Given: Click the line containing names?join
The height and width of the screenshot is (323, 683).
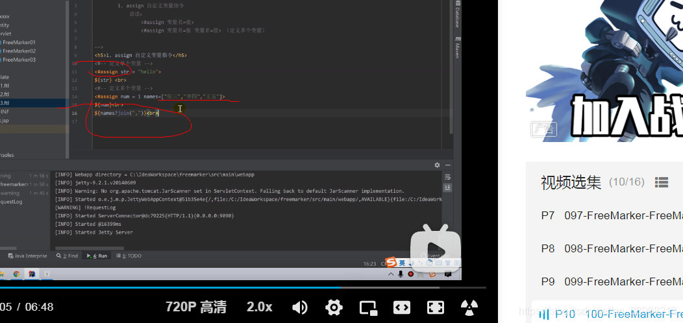Looking at the screenshot, I should 127,114.
